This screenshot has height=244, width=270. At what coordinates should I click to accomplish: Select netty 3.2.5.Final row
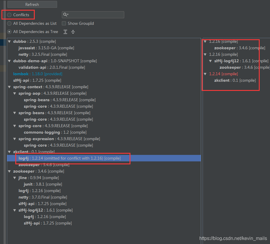coord(43,55)
